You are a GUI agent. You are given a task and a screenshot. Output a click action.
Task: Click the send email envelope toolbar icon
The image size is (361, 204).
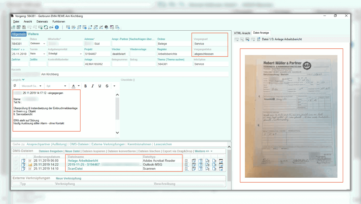pyautogui.click(x=68, y=27)
